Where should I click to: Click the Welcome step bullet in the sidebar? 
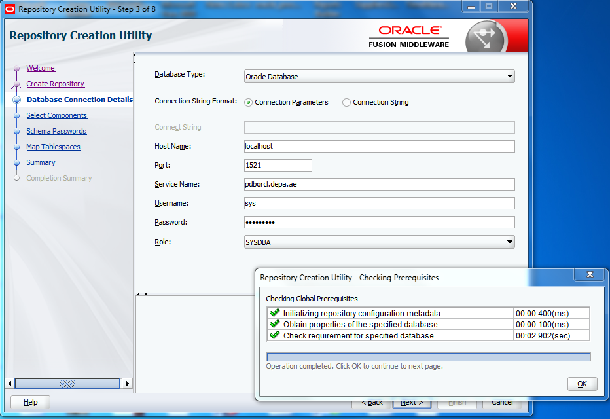[16, 69]
